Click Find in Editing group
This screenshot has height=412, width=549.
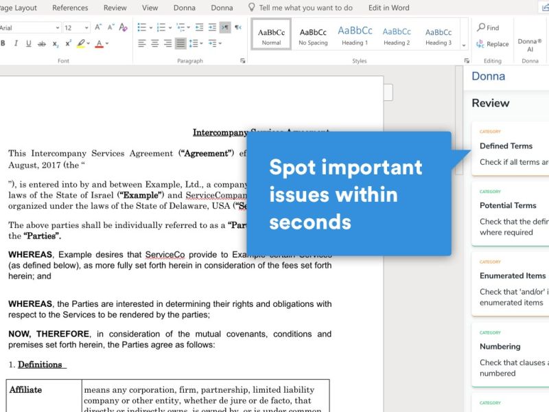tap(488, 27)
